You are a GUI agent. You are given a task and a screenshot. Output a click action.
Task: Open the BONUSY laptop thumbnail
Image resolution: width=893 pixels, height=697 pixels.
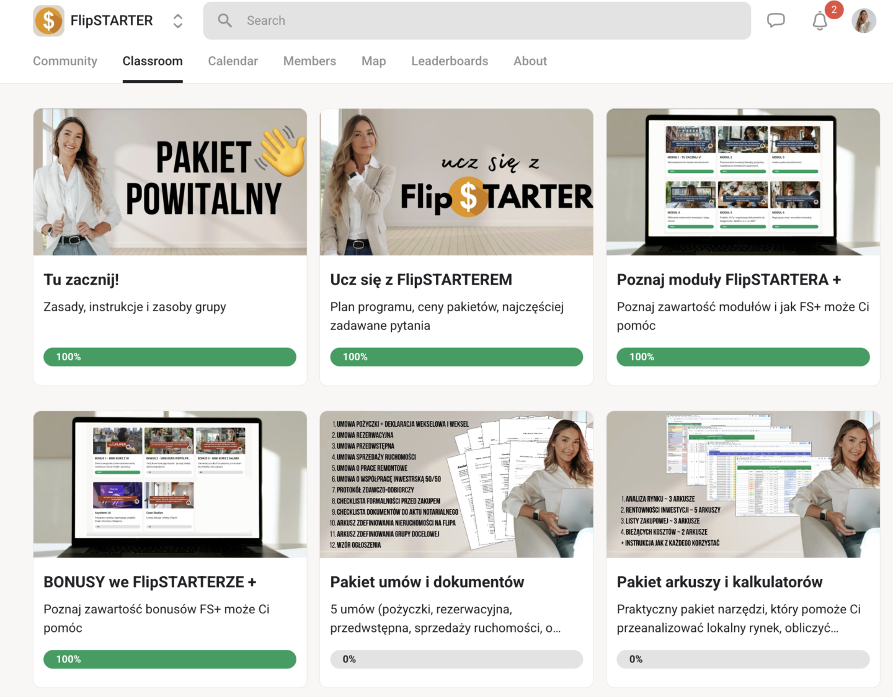tap(170, 484)
